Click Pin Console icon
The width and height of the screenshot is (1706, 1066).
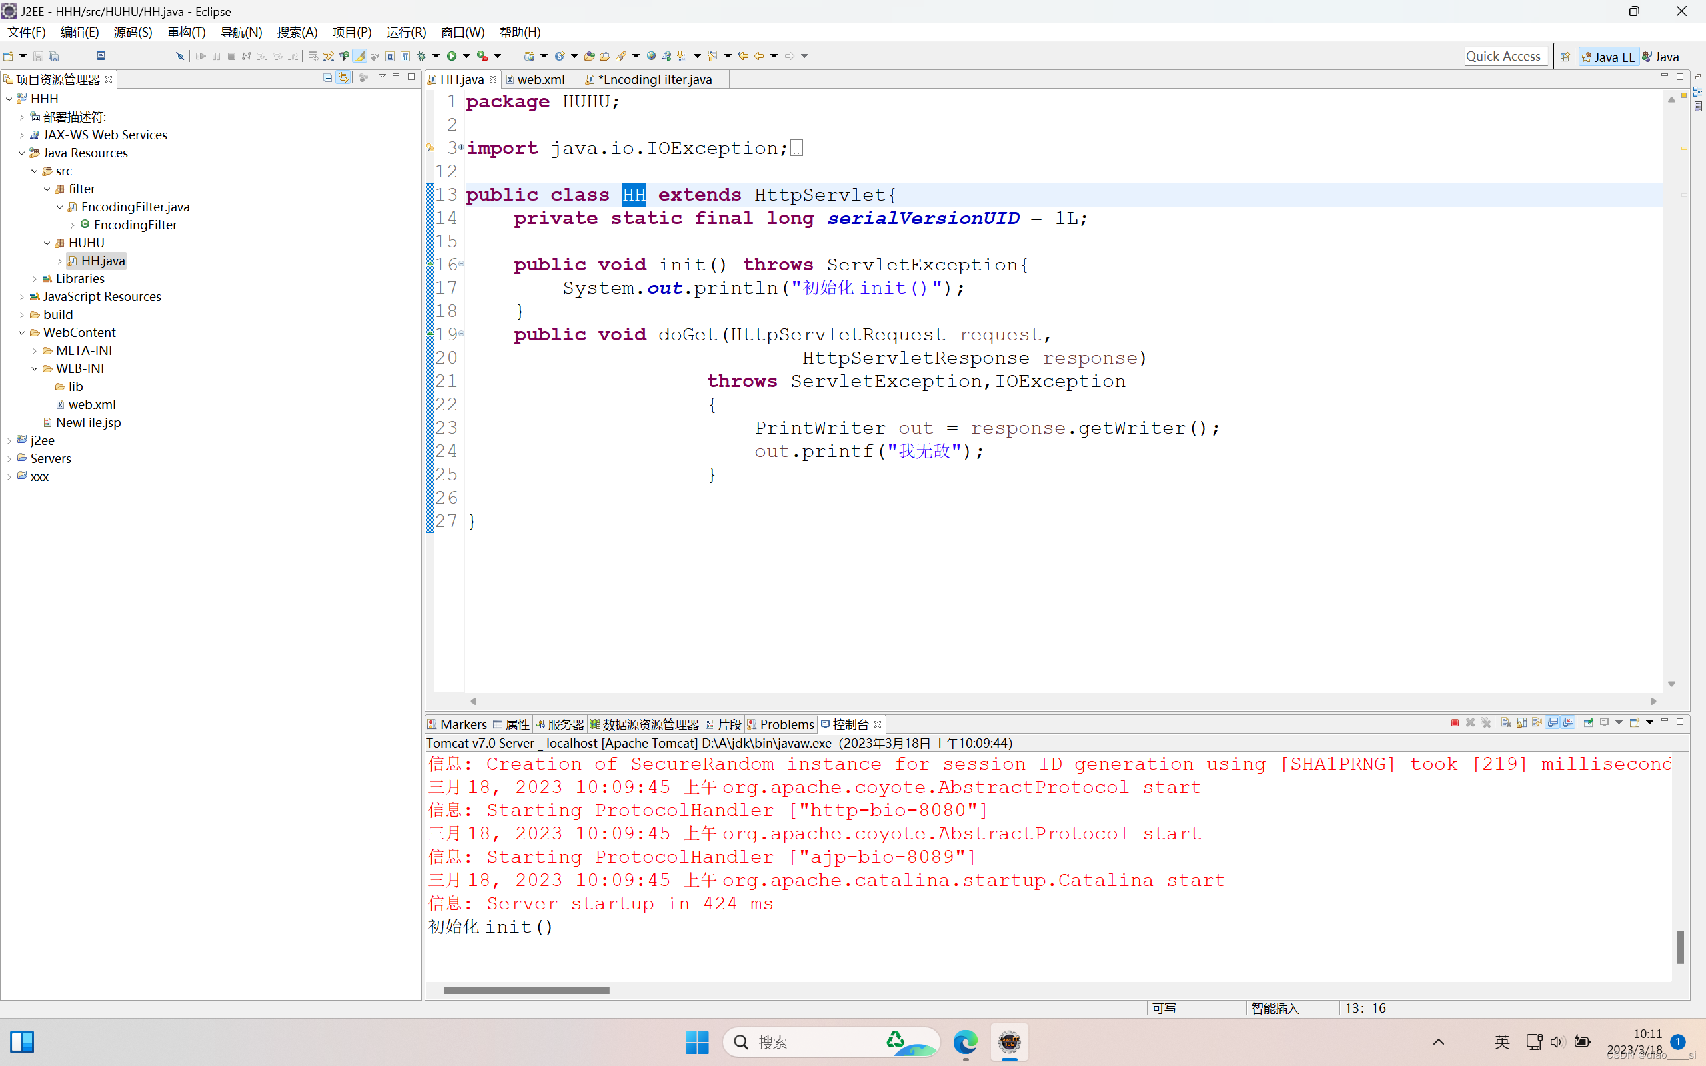click(x=1589, y=723)
